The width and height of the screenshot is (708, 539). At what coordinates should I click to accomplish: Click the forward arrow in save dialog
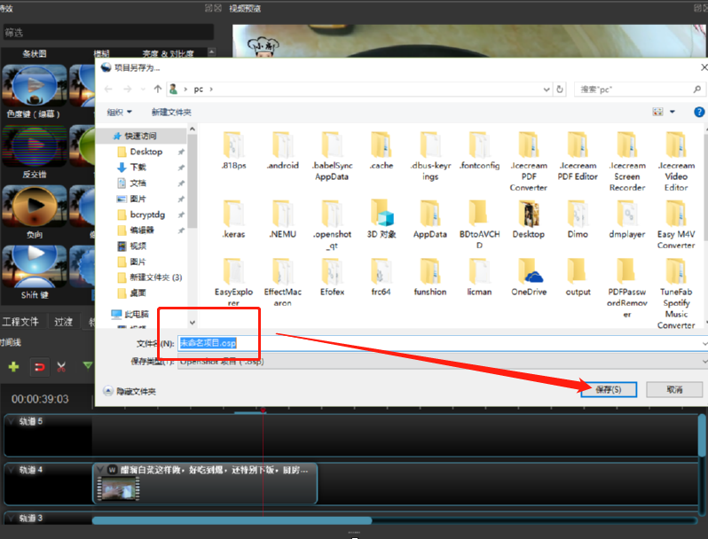(128, 89)
